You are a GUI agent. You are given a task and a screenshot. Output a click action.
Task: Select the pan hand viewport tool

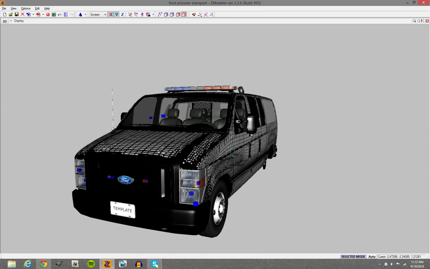click(x=418, y=21)
